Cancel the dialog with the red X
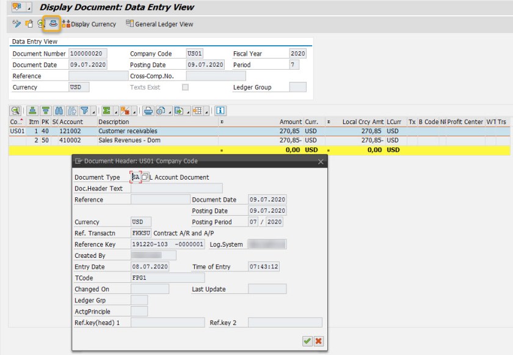Screen dimensions: 513x355 (318, 341)
